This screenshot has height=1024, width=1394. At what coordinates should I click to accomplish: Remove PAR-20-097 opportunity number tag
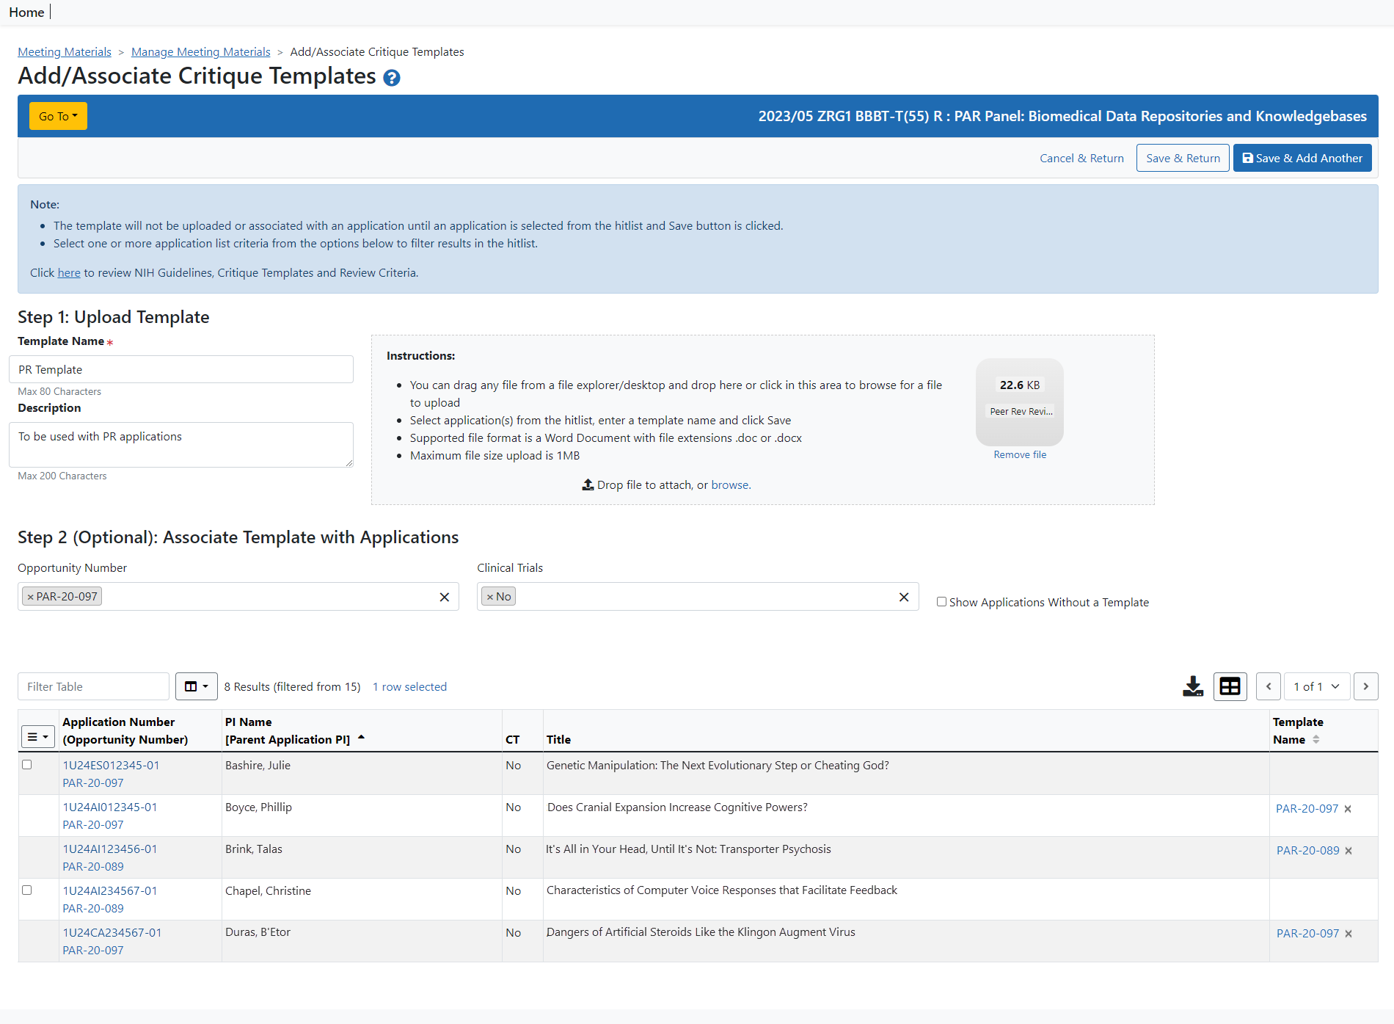point(30,597)
